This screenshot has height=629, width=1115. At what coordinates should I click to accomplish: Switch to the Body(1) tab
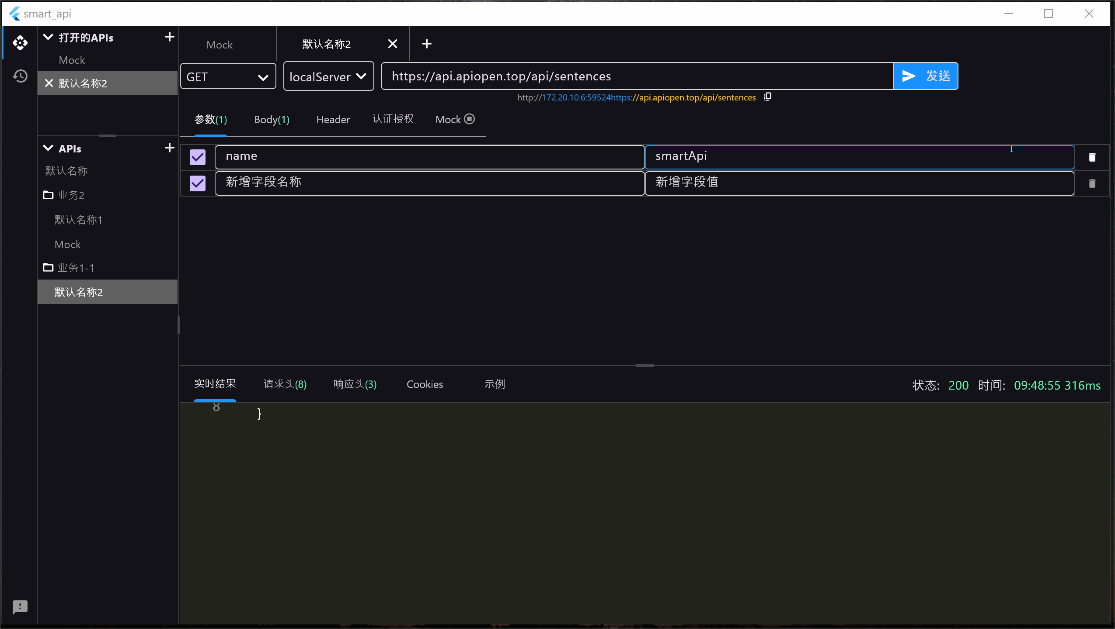272,120
